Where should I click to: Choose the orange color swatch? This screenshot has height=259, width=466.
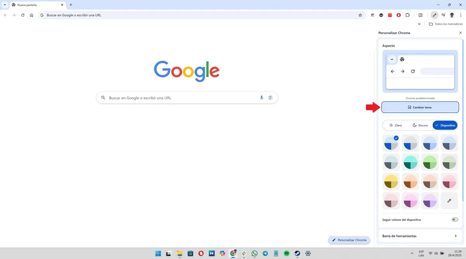[410, 181]
